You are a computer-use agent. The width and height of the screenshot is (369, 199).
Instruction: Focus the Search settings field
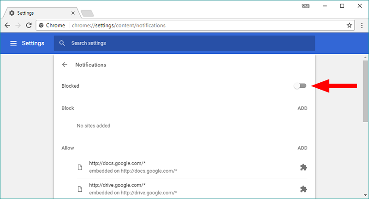point(184,43)
